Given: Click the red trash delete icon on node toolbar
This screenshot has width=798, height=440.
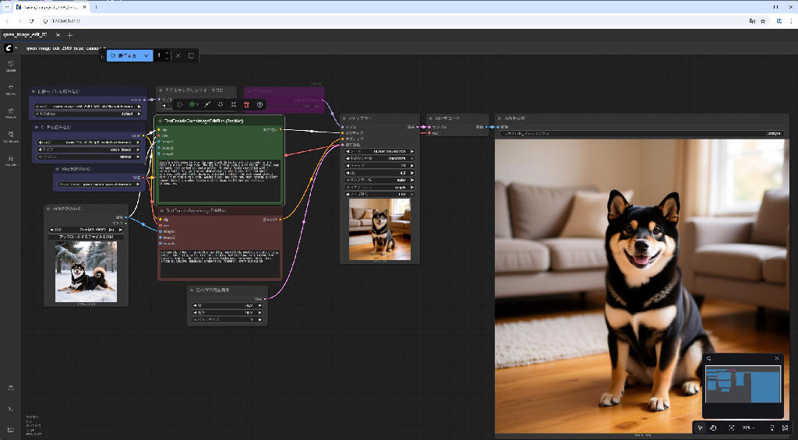Looking at the screenshot, I should click(246, 104).
